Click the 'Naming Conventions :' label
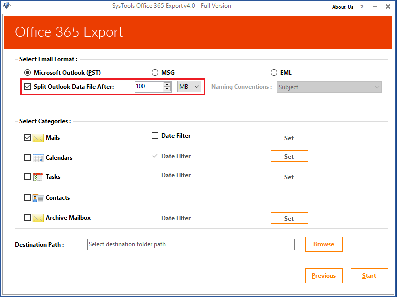Viewport: 397px width, 297px height. pos(242,87)
